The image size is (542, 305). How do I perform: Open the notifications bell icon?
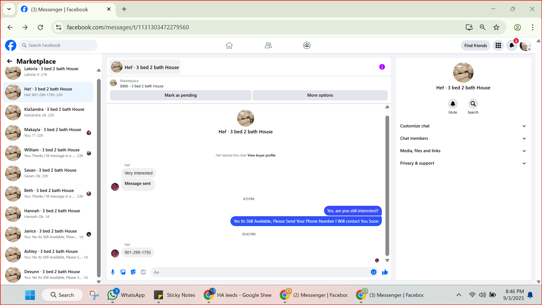512,45
